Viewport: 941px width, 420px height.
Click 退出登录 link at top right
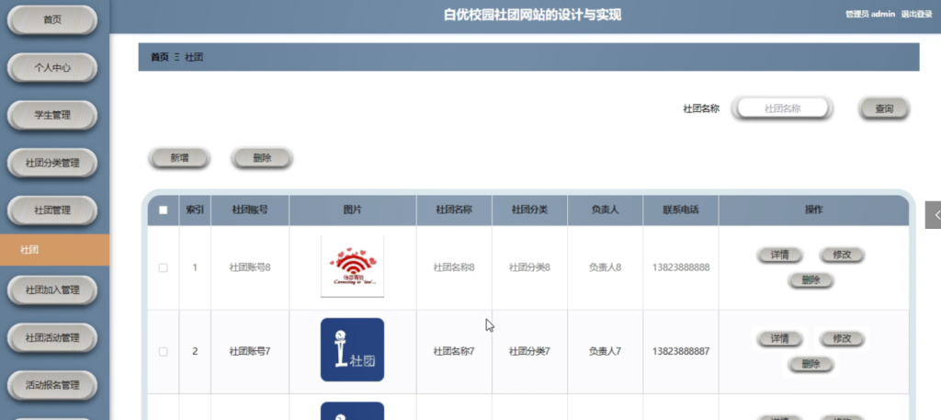(x=916, y=15)
